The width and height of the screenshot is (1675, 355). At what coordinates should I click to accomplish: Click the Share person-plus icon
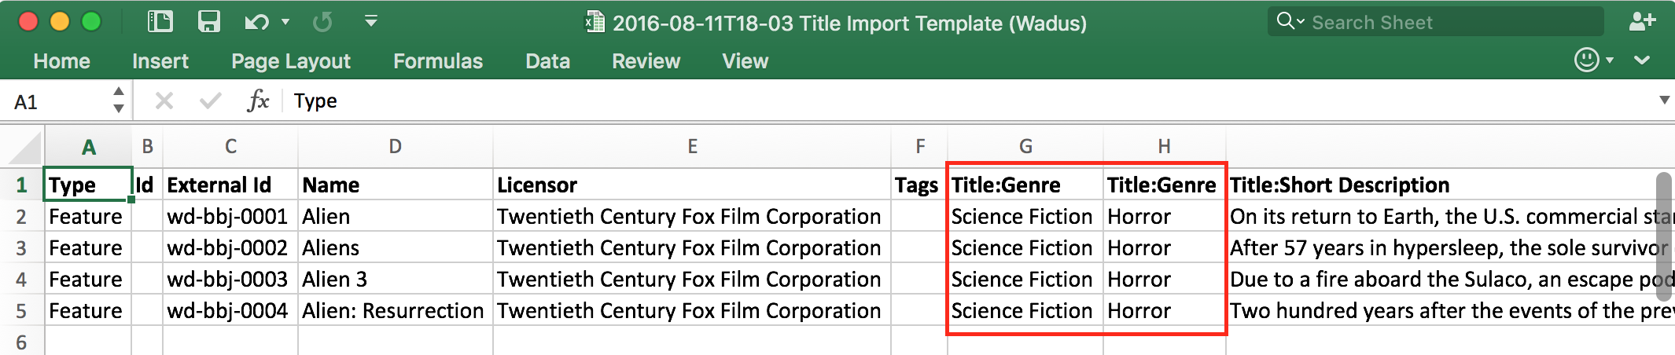click(x=1642, y=21)
